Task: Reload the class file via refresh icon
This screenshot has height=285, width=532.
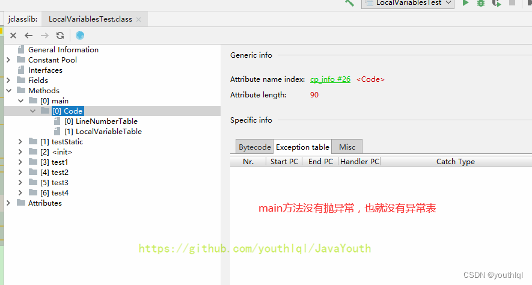Action: coord(60,35)
